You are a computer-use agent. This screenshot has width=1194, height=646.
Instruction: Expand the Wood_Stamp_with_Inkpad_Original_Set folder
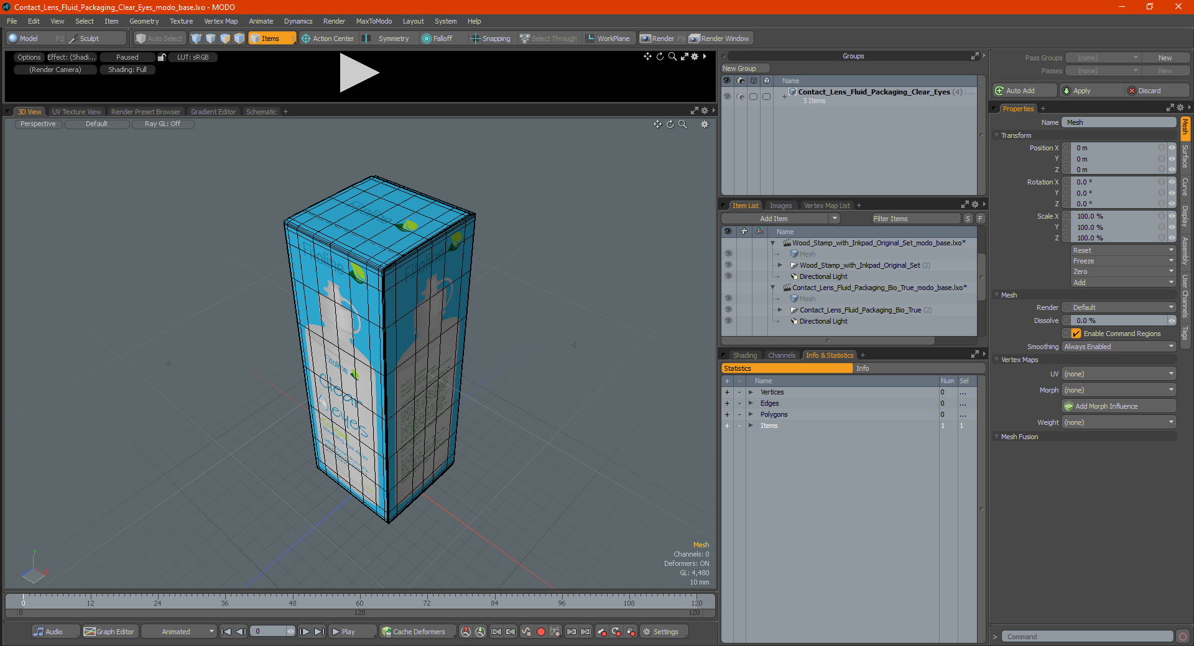pyautogui.click(x=780, y=265)
